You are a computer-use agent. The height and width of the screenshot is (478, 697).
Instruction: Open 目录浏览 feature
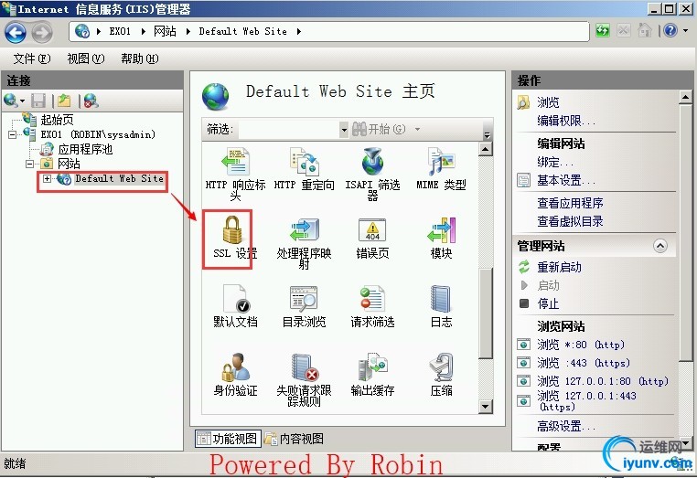pyautogui.click(x=304, y=306)
